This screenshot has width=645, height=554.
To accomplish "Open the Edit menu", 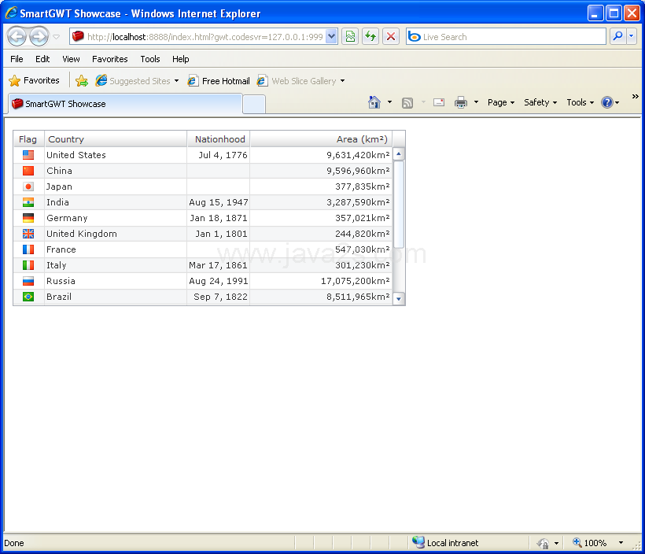I will [42, 59].
